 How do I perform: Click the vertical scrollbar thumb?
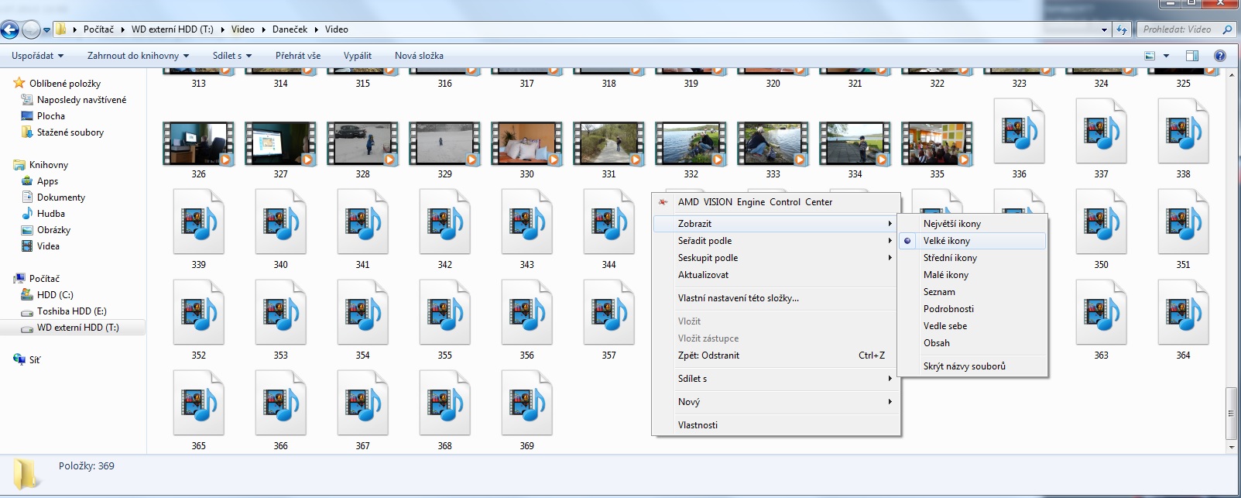coord(1231,413)
